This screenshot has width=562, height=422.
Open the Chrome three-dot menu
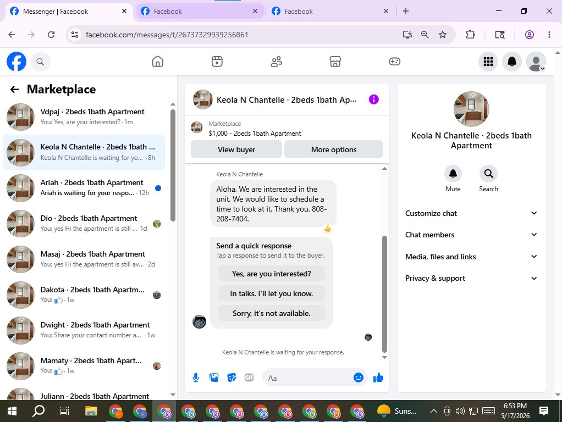(549, 35)
